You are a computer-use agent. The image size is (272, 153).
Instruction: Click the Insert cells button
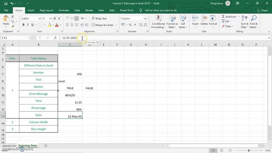195,22
